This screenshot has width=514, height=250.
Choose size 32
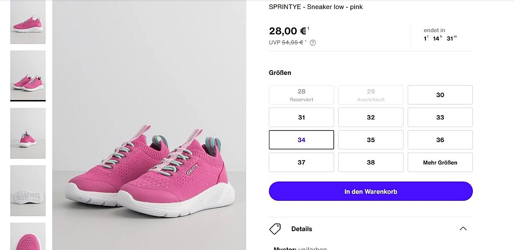pyautogui.click(x=371, y=117)
